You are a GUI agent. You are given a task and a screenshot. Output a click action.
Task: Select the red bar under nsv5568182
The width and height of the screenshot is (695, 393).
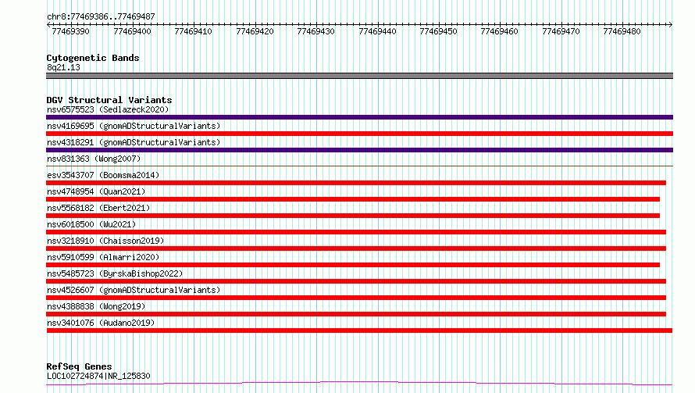[x=353, y=216]
